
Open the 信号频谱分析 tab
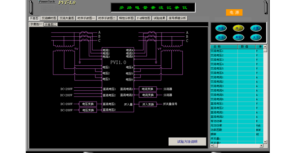[x=177, y=18]
